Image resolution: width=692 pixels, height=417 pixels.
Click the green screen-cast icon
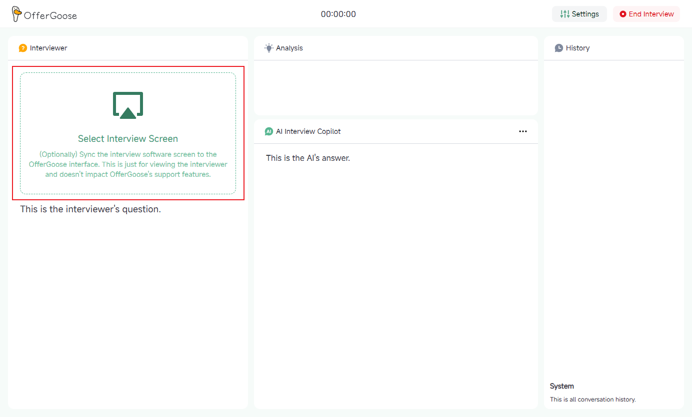pos(128,105)
